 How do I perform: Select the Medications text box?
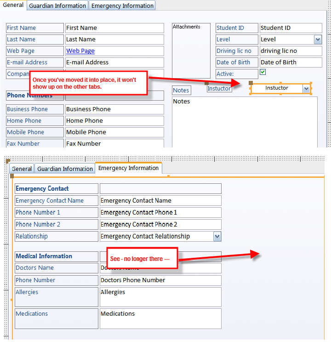click(160, 318)
